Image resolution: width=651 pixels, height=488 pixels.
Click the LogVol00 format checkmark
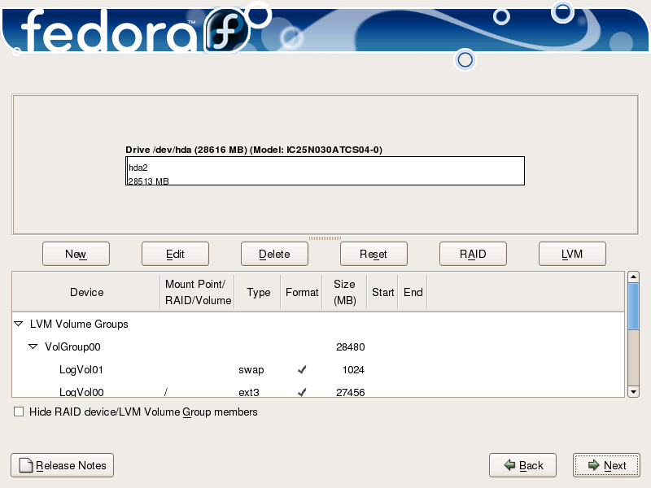302,392
